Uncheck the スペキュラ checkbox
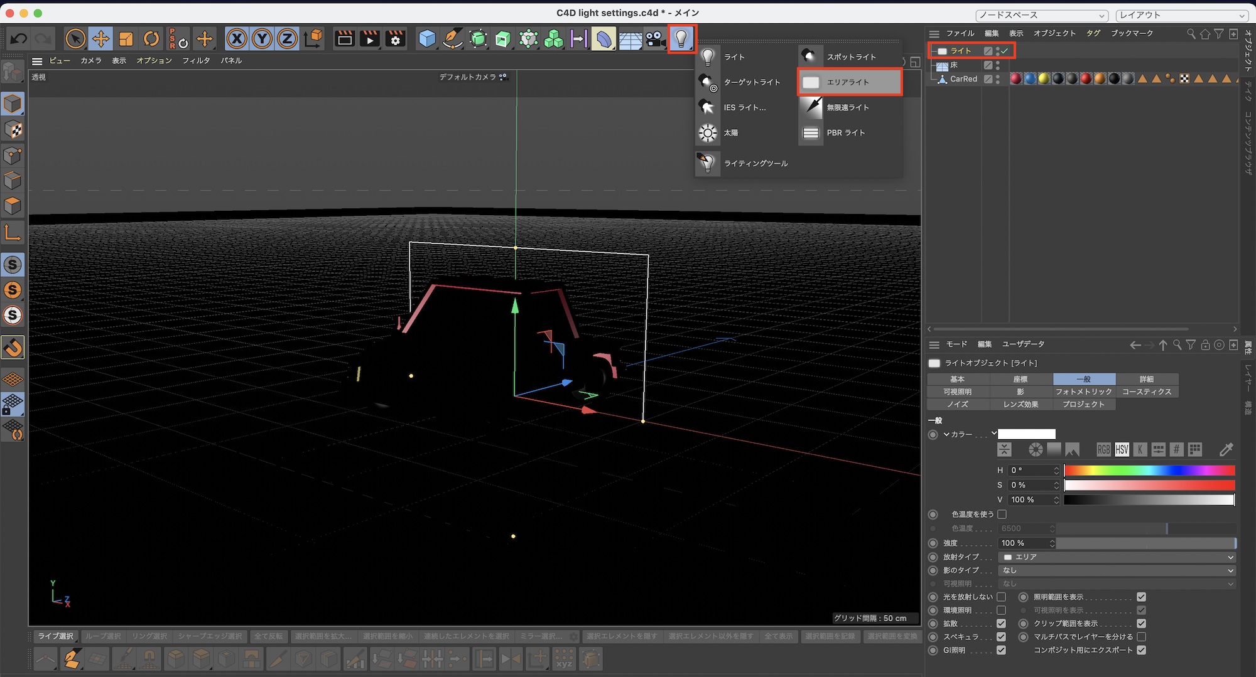The height and width of the screenshot is (677, 1256). coord(1002,637)
